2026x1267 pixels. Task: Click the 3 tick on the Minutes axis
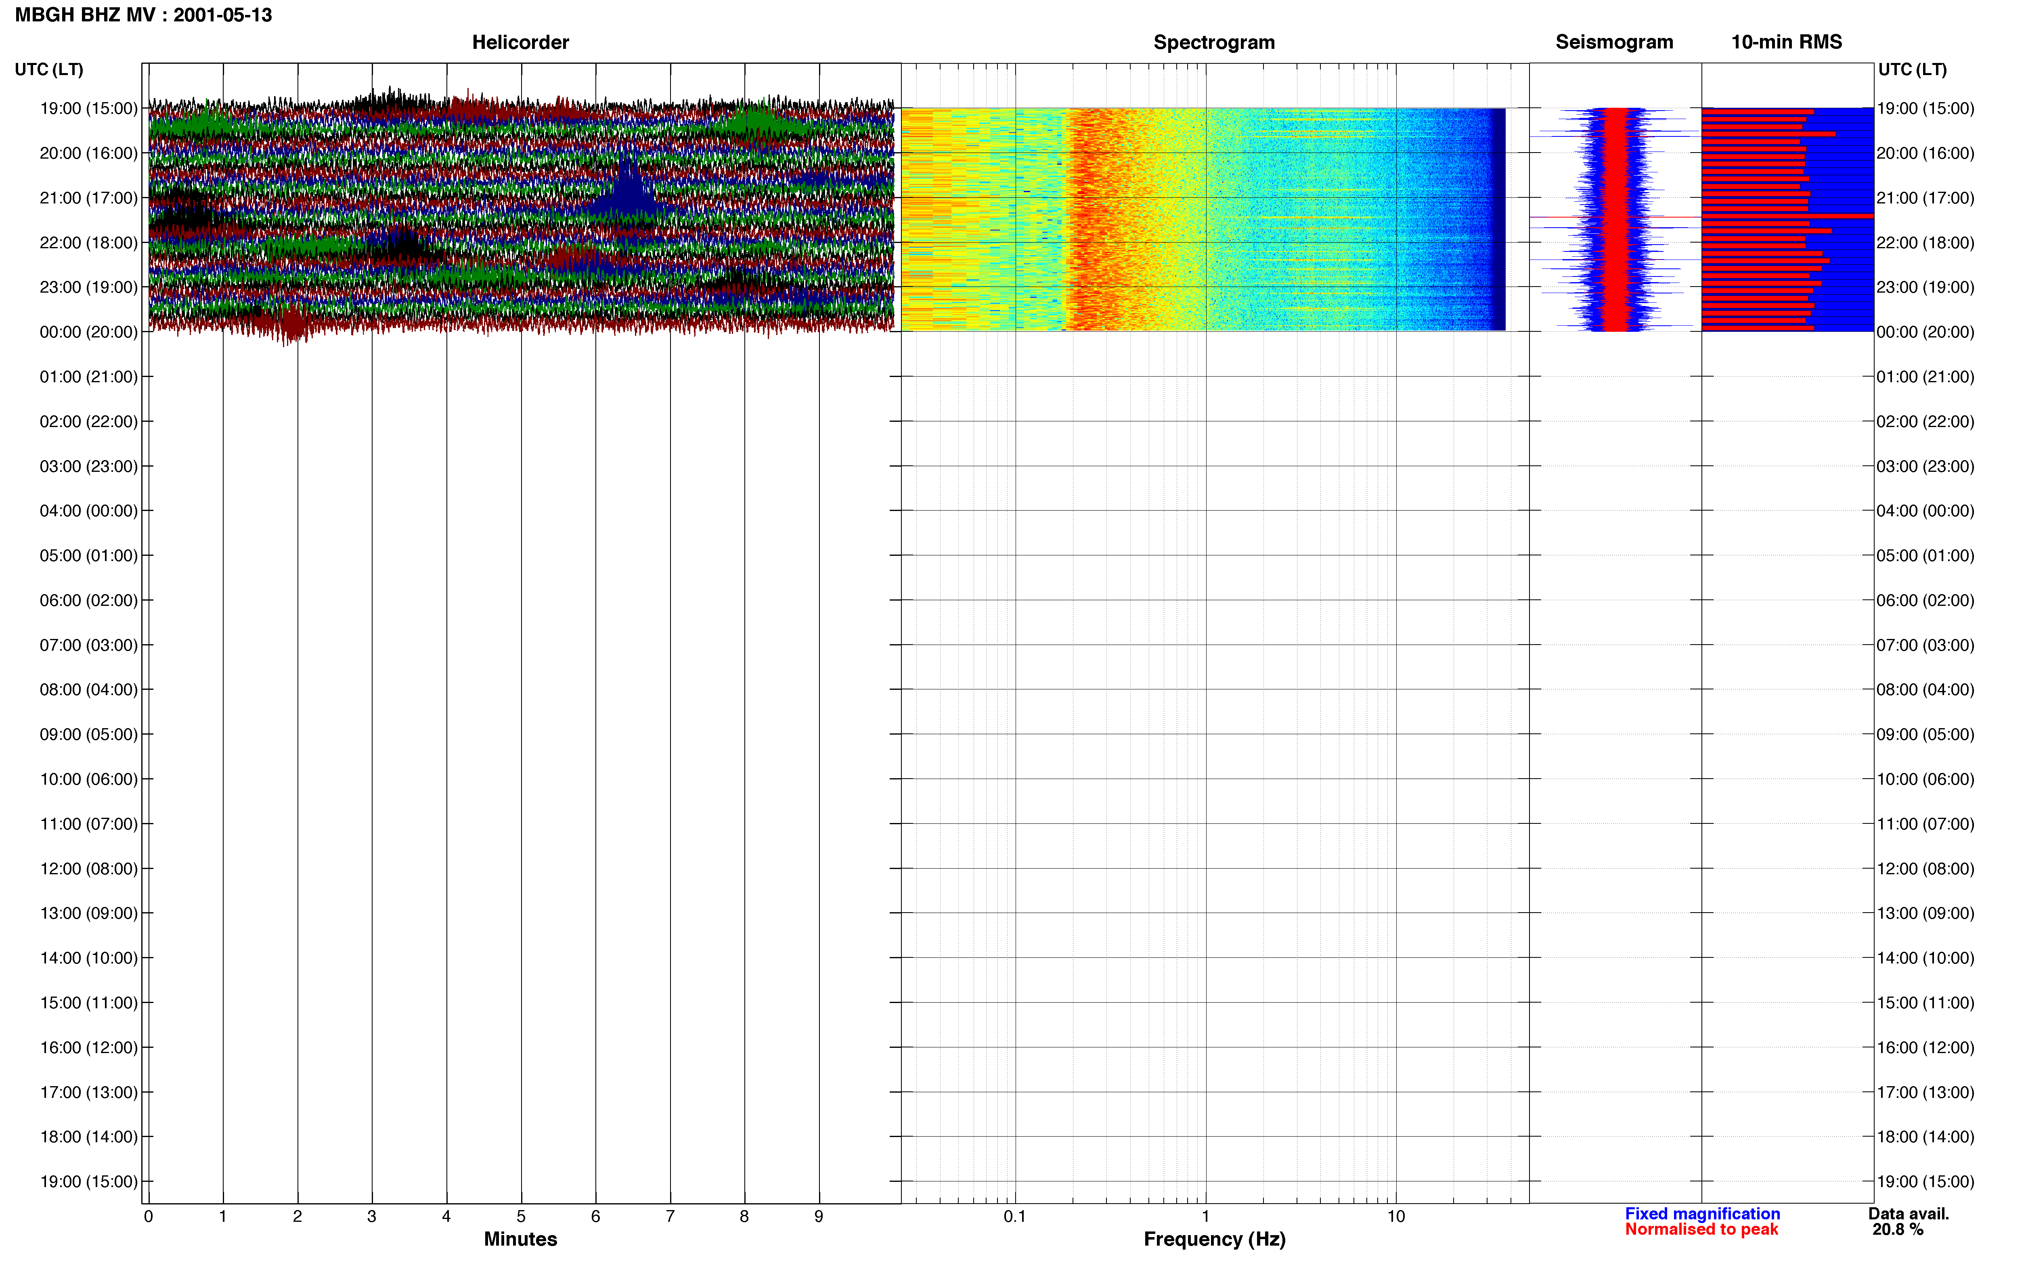click(x=372, y=1216)
